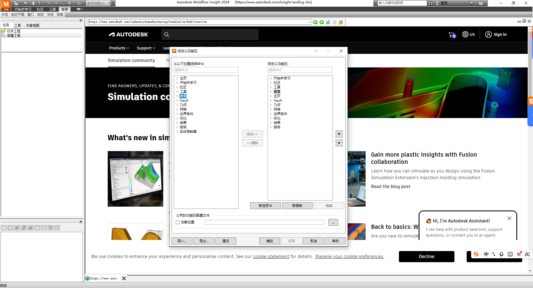Open project using the folder icon in quick access toolbar
Viewport: 533px width, 288px height.
pos(26,3)
